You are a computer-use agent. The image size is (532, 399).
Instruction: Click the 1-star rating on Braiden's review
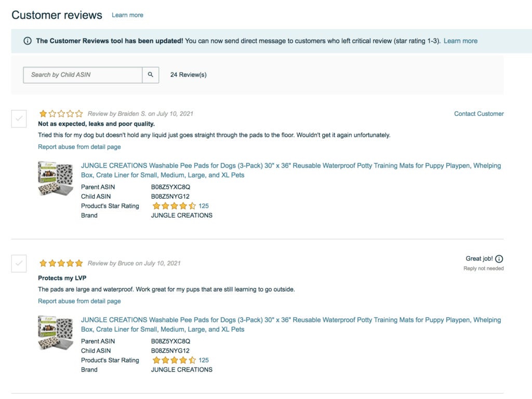[x=60, y=113]
